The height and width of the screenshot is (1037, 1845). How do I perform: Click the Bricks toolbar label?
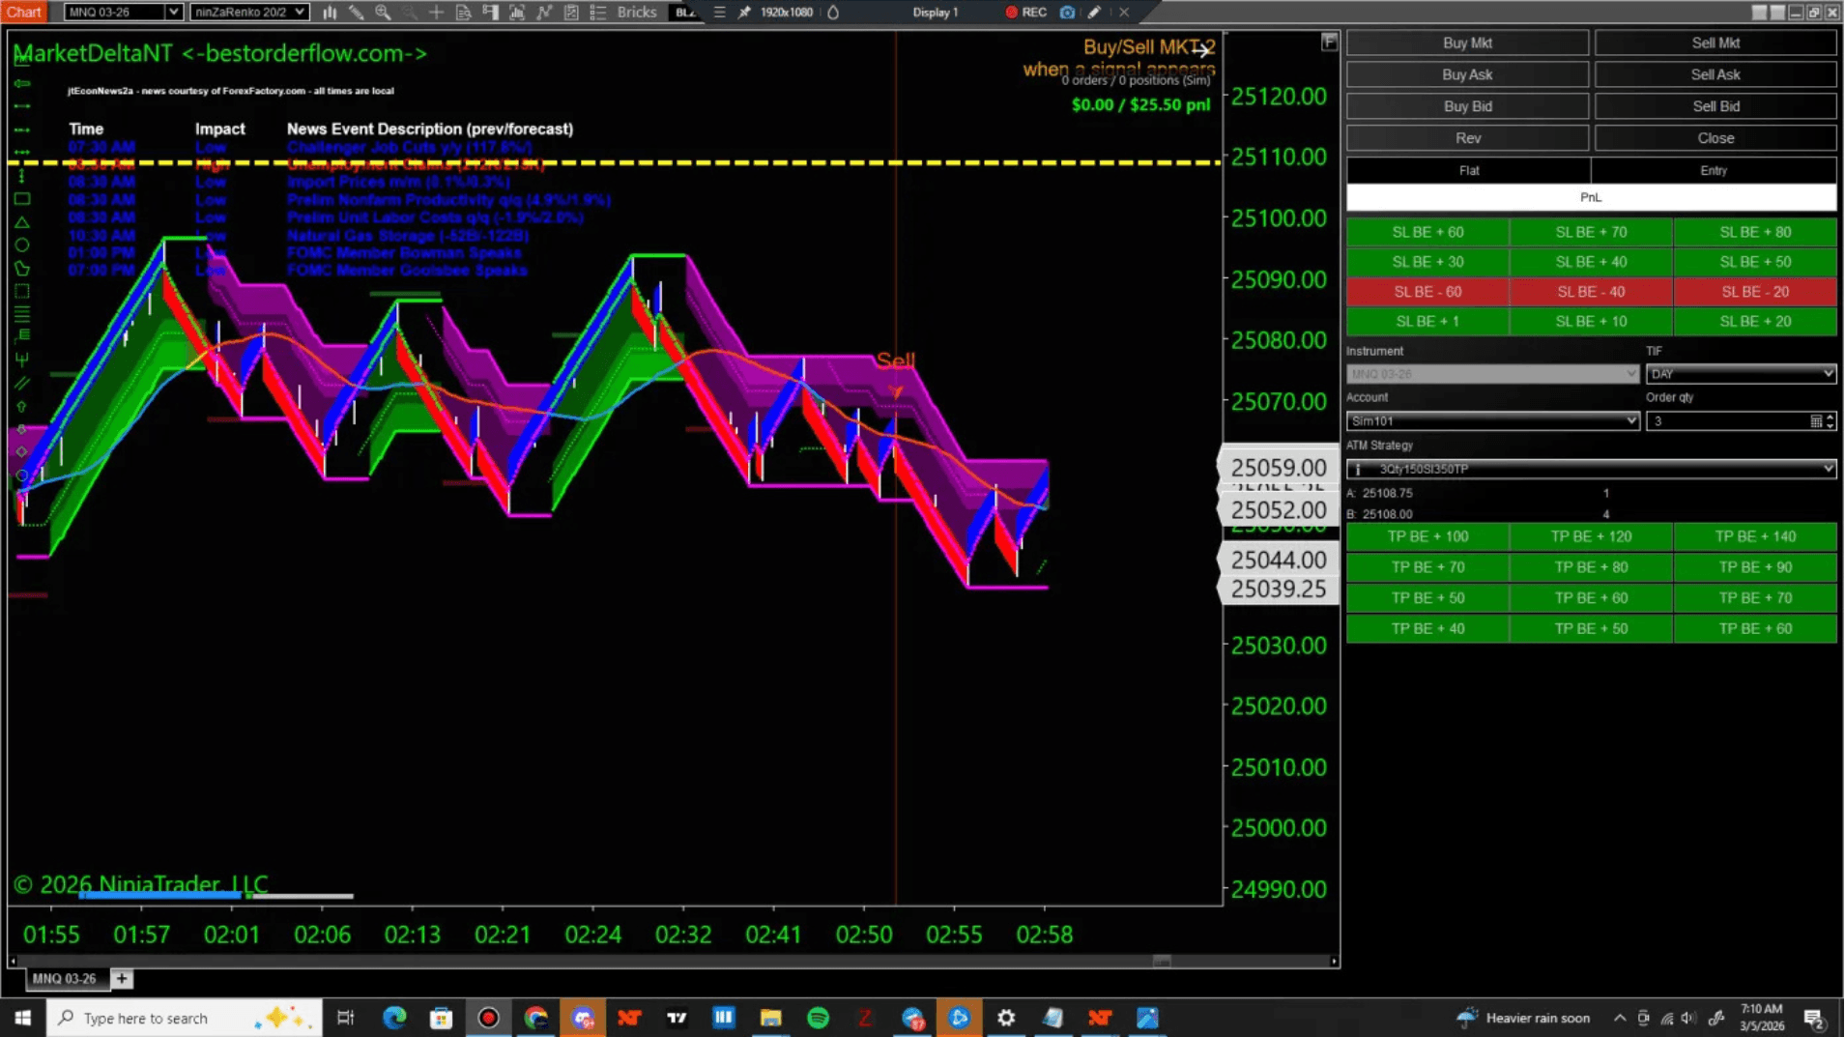(x=636, y=13)
